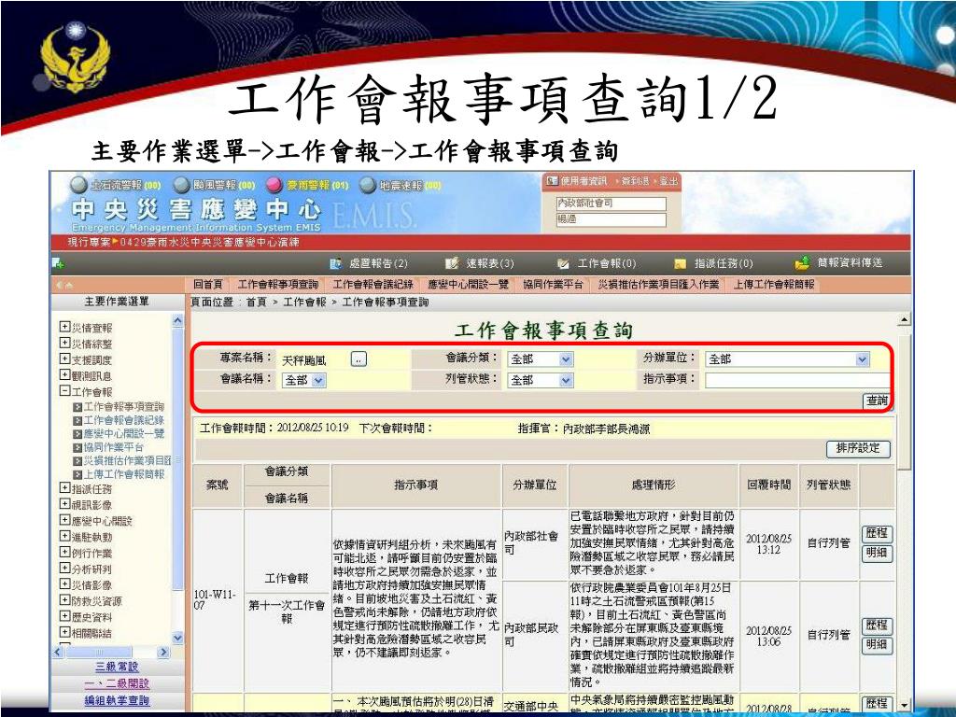Select the 應變中心開設一覽 tab
Image resolution: width=956 pixels, height=717 pixels.
[468, 284]
